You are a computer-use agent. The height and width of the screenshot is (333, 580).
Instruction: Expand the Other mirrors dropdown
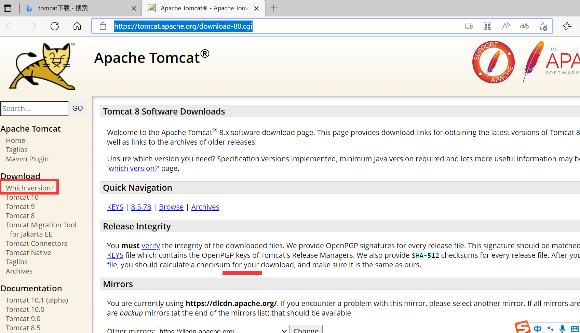click(x=223, y=330)
